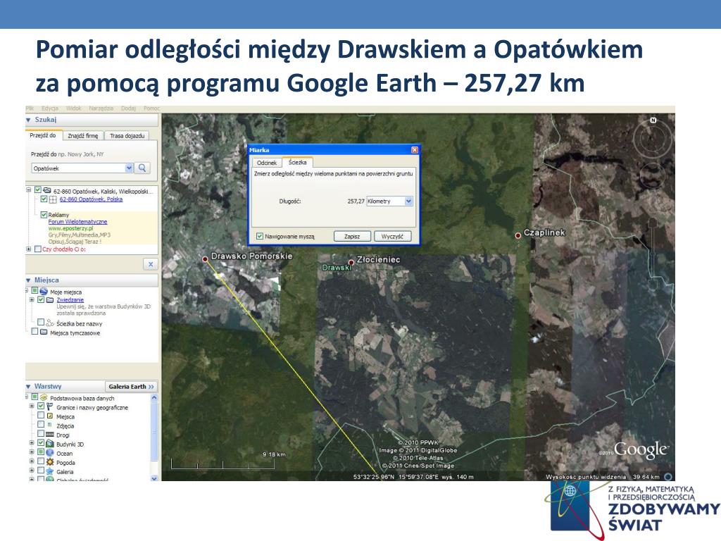721x541 pixels.
Task: Click the magnifier search button
Action: pyautogui.click(x=142, y=168)
